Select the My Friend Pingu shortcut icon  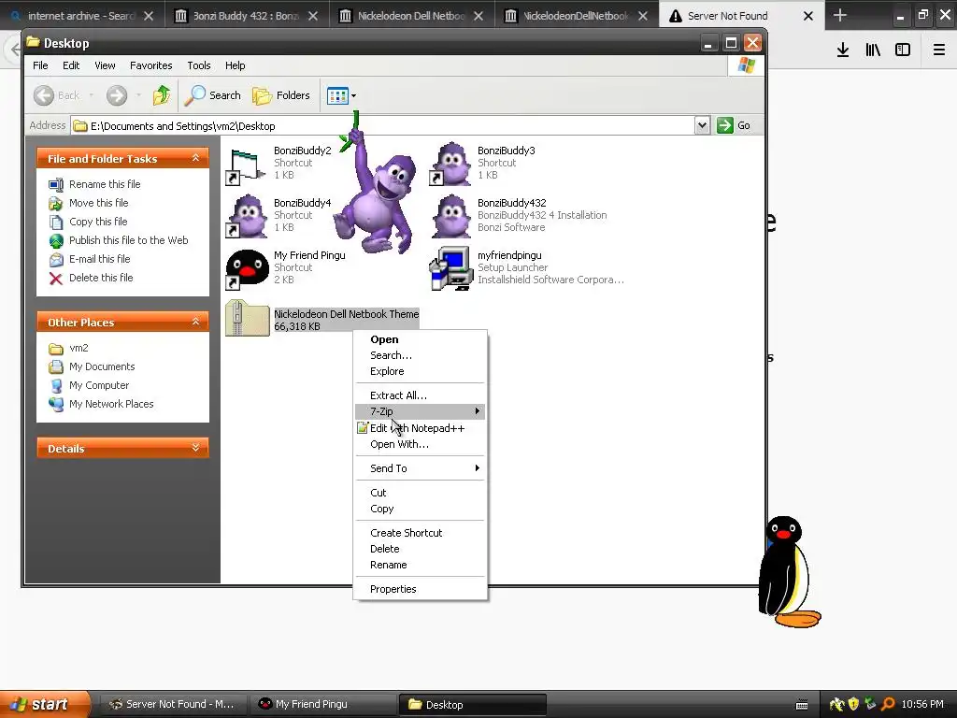(x=247, y=269)
